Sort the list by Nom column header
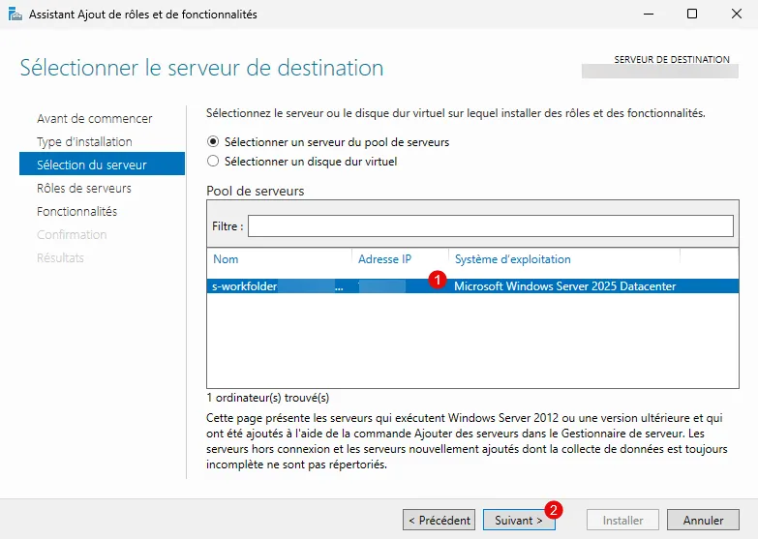758x539 pixels. point(226,259)
